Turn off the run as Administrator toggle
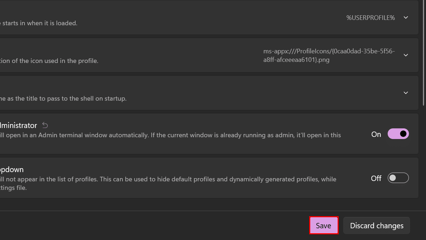 [x=398, y=134]
